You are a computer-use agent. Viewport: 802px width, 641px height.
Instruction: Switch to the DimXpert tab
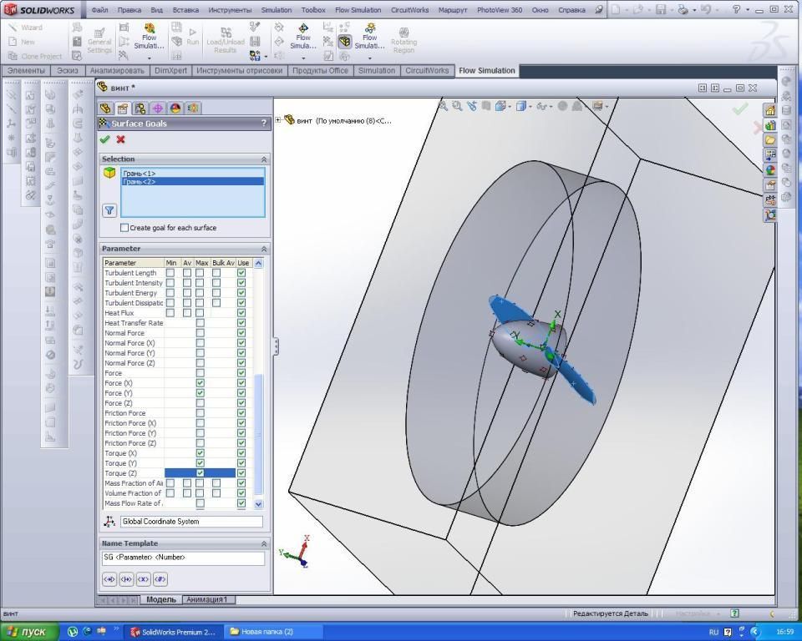point(170,71)
